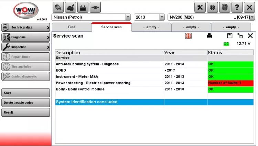Save the scan with floppy disk icon
This screenshot has height=146, width=258.
point(230,36)
